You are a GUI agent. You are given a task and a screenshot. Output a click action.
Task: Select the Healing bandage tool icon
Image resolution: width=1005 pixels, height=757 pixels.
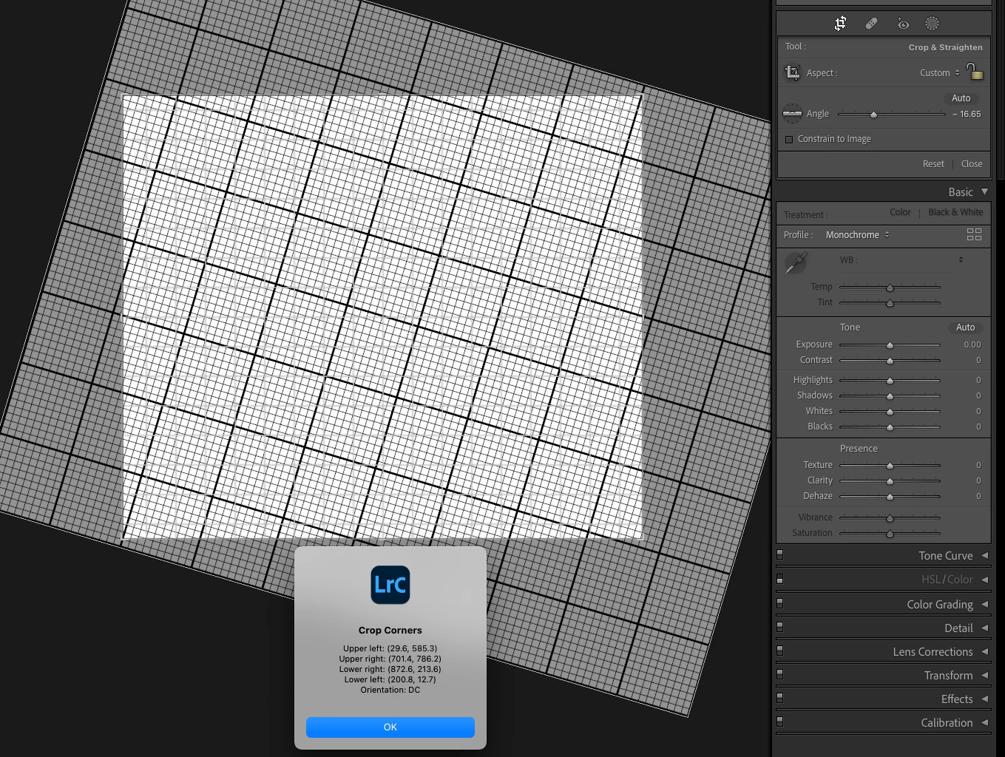click(871, 24)
